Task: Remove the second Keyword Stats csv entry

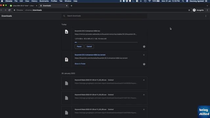Action: [x=144, y=95]
